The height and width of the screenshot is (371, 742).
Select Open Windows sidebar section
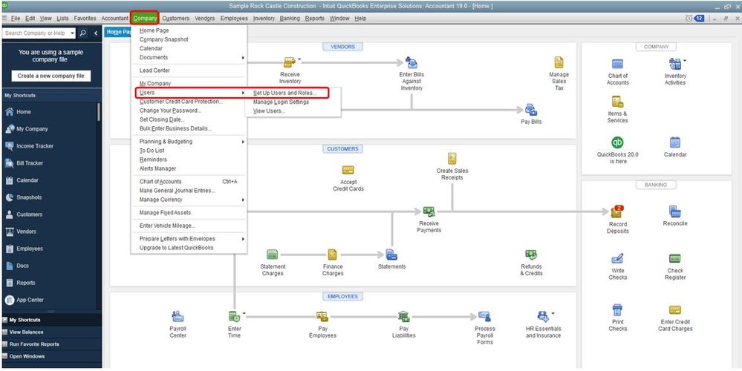[51, 357]
